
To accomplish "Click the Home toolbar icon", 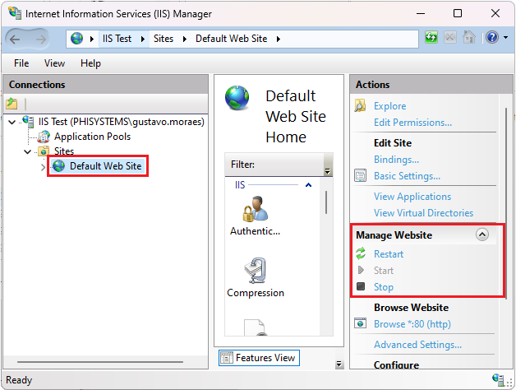I will click(x=469, y=37).
